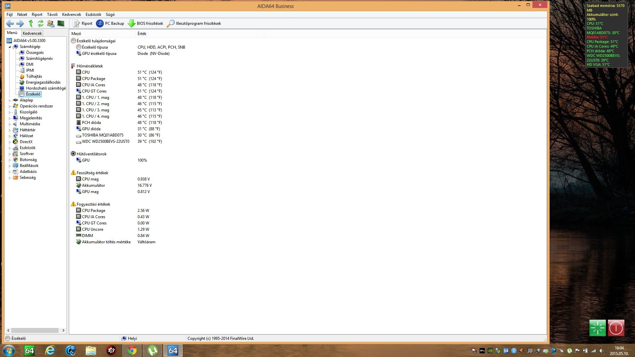Select Összegzés in the tree

35,53
